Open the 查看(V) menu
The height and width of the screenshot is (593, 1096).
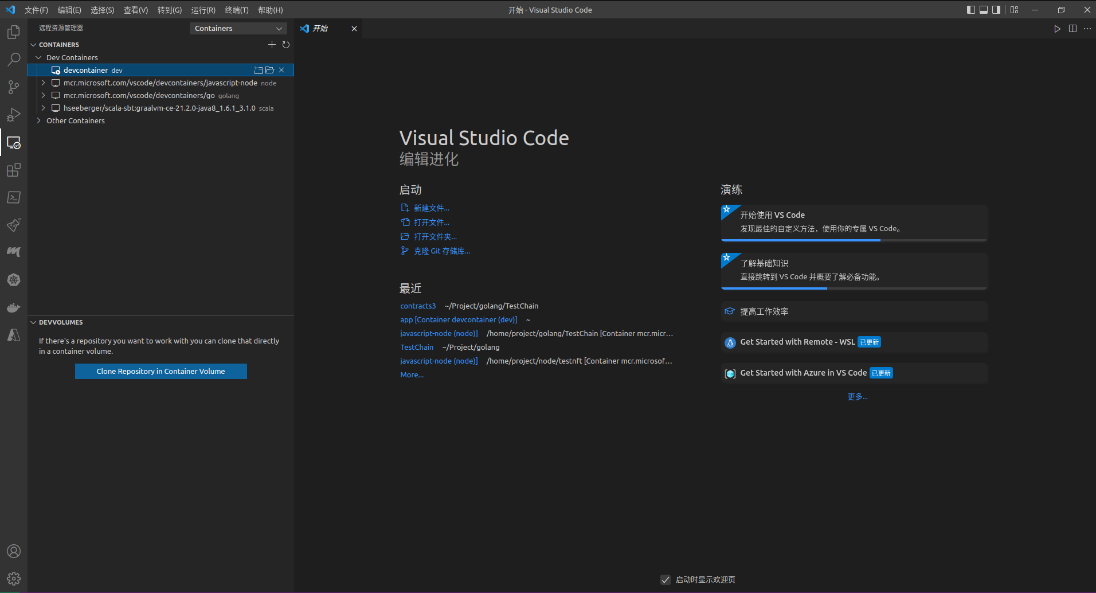[x=136, y=10]
